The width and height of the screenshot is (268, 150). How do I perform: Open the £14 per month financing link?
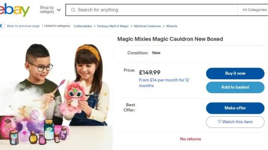(x=164, y=82)
